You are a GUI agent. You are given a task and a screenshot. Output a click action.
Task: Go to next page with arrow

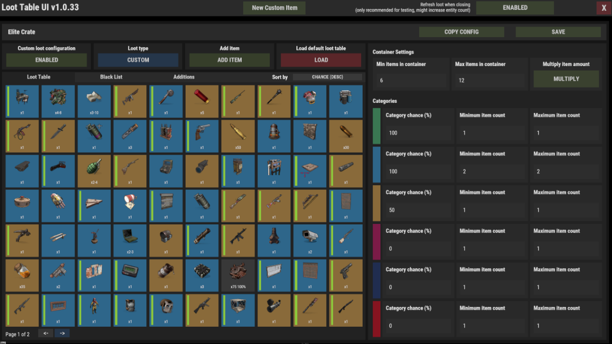62,333
